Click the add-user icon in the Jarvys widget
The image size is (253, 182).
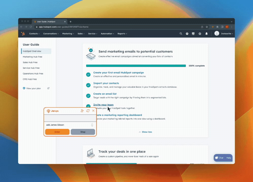coord(82,111)
